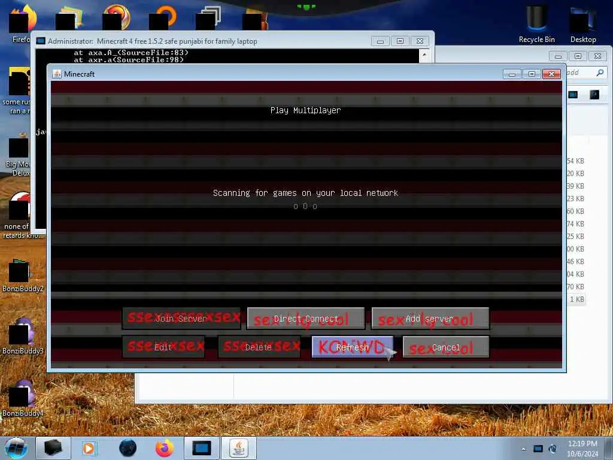The image size is (613, 460).
Task: Minimize the Minecraft window
Action: click(x=512, y=74)
